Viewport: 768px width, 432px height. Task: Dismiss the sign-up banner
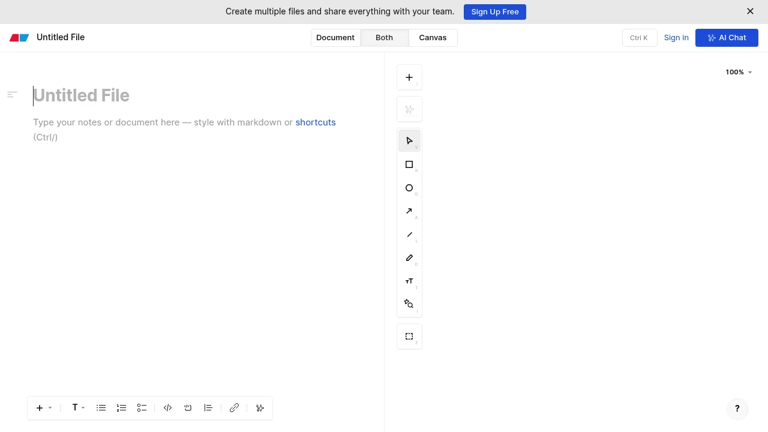(750, 11)
